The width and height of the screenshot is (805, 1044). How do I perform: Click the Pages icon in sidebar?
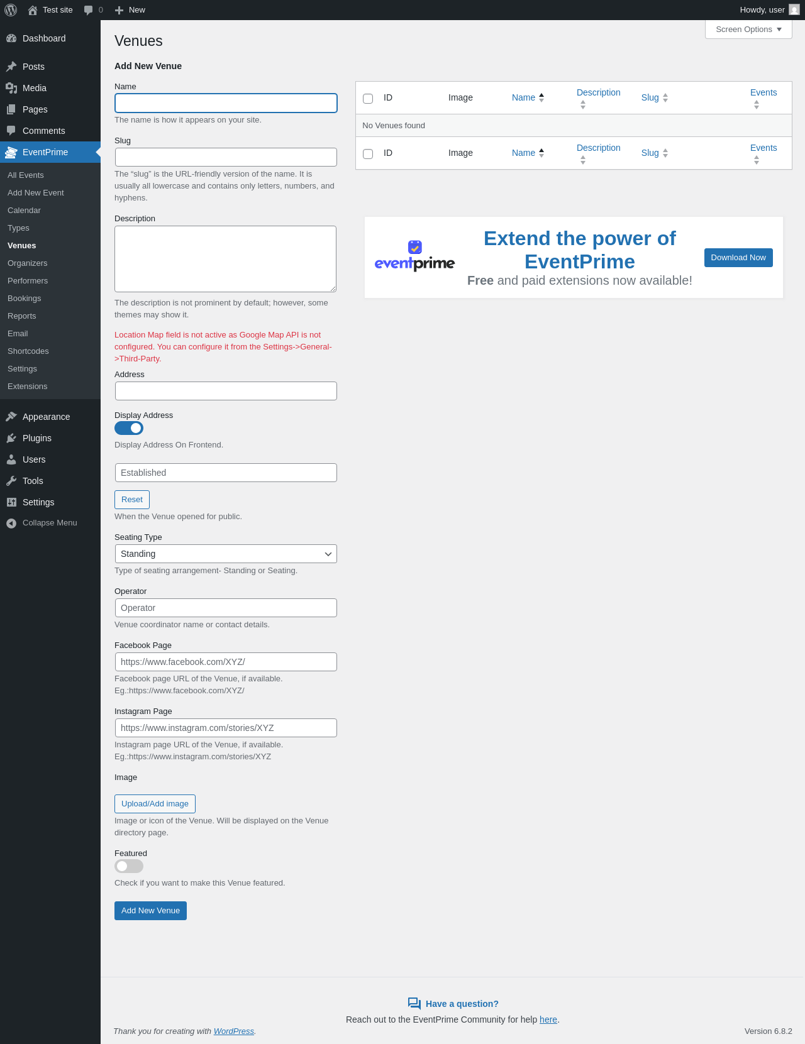(x=11, y=109)
